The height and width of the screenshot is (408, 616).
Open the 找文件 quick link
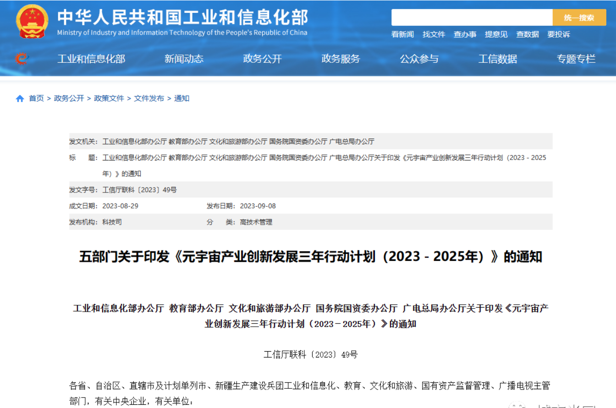click(x=434, y=34)
